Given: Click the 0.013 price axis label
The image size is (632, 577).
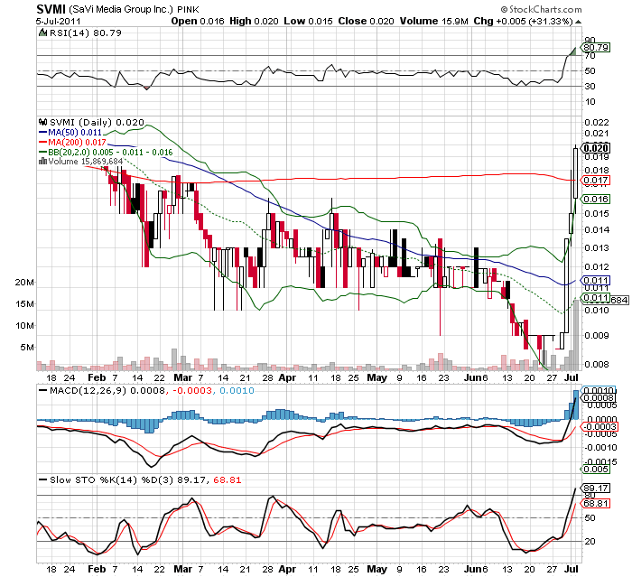Looking at the screenshot, I should [597, 248].
